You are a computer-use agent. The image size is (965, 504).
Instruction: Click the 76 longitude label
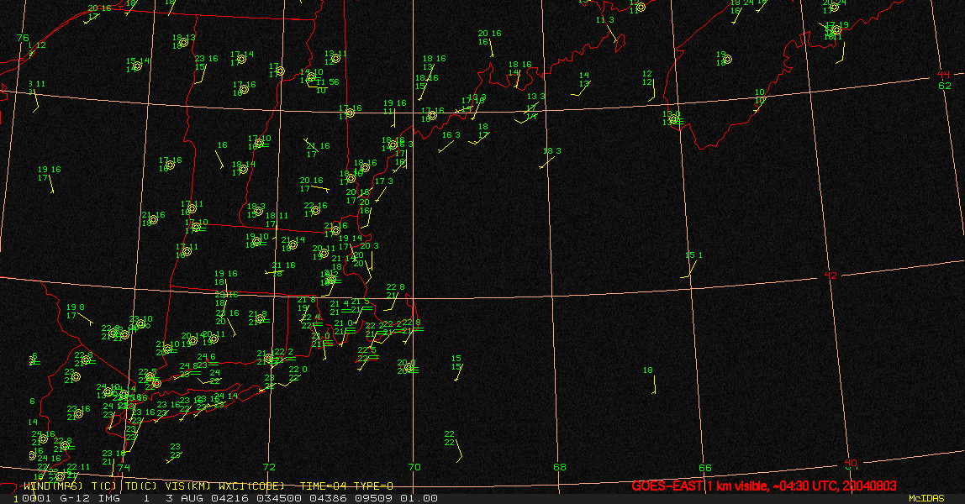click(23, 38)
